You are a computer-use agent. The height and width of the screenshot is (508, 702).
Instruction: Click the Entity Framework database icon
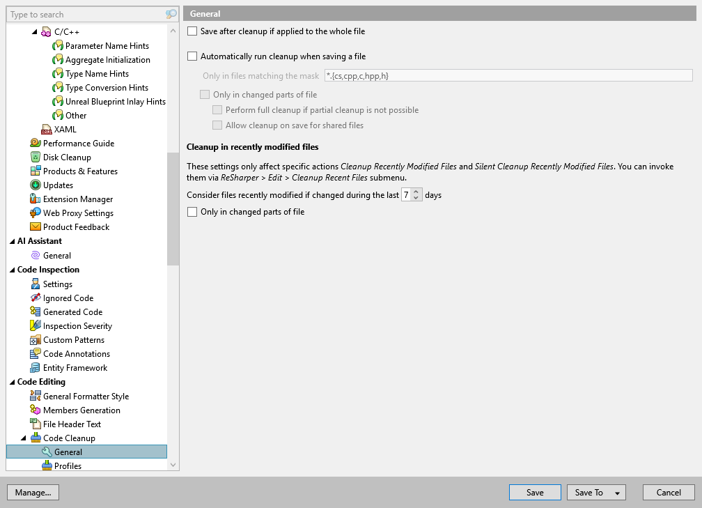36,368
